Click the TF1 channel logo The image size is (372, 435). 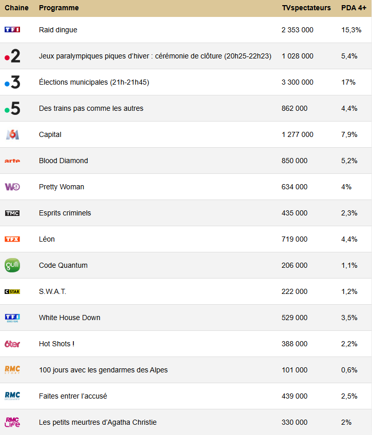[12, 30]
